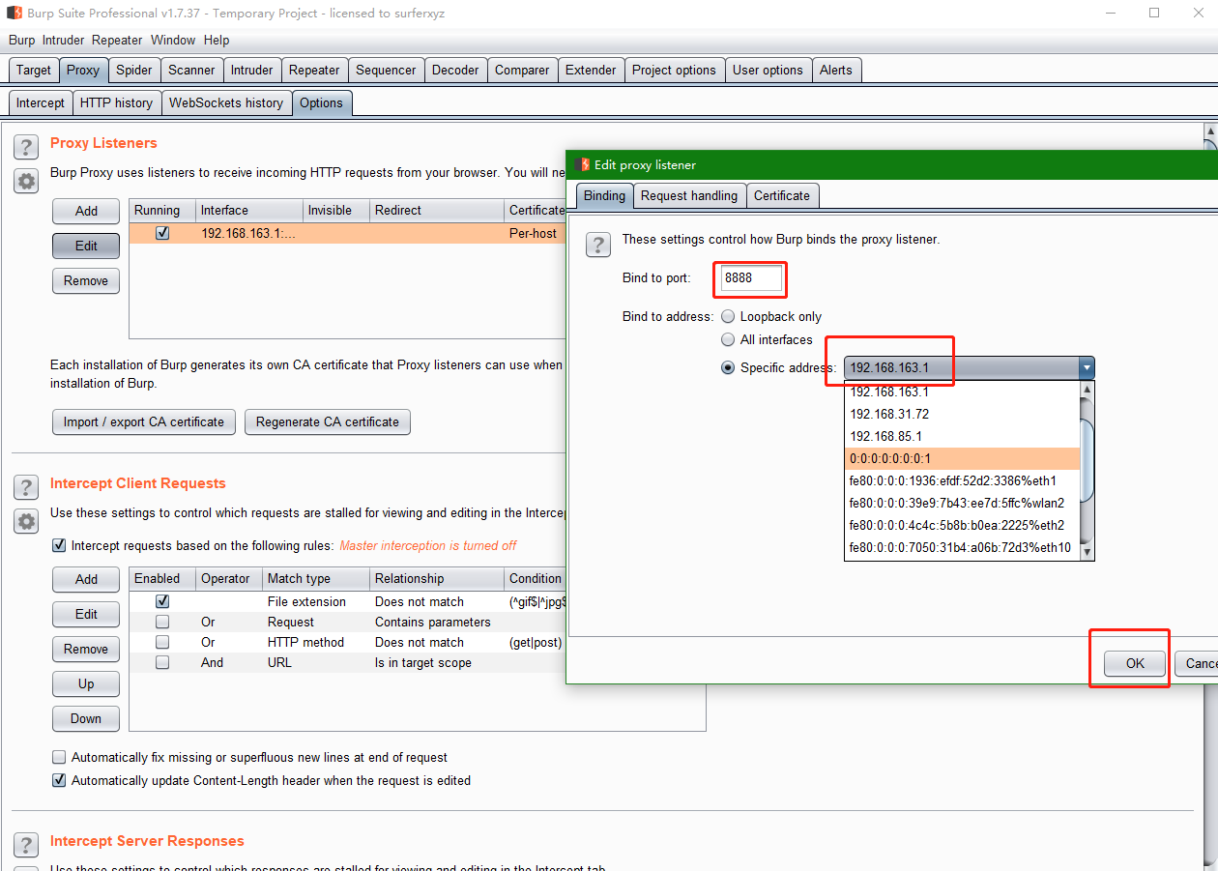
Task: Select the 'Specific address' radio button
Action: 728,367
